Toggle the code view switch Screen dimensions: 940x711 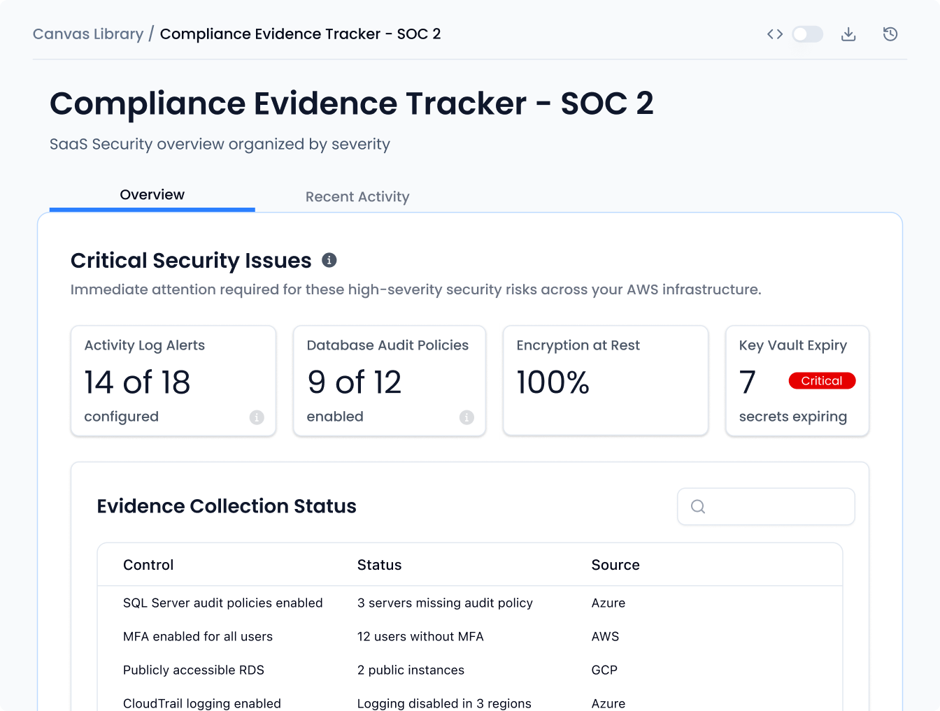point(807,34)
